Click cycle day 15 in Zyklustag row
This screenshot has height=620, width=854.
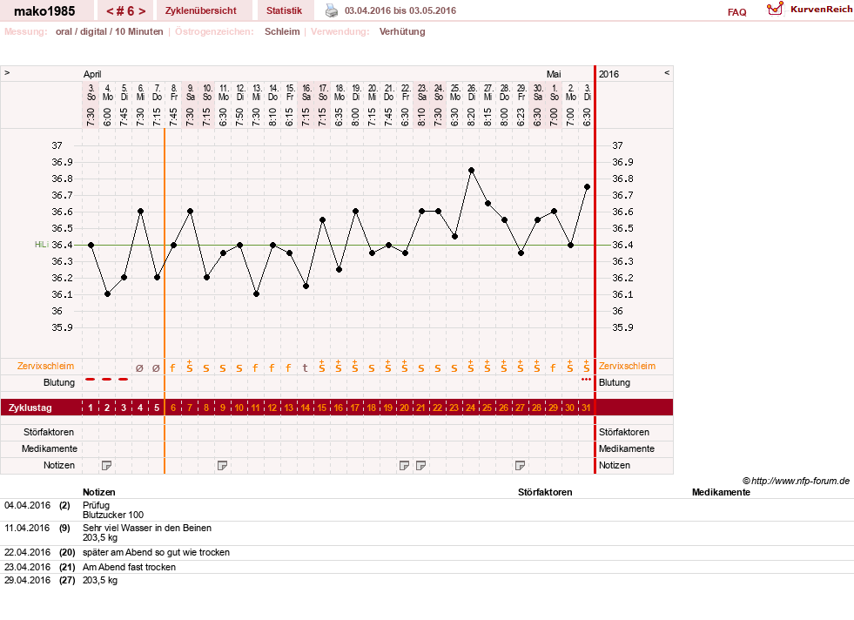[321, 408]
